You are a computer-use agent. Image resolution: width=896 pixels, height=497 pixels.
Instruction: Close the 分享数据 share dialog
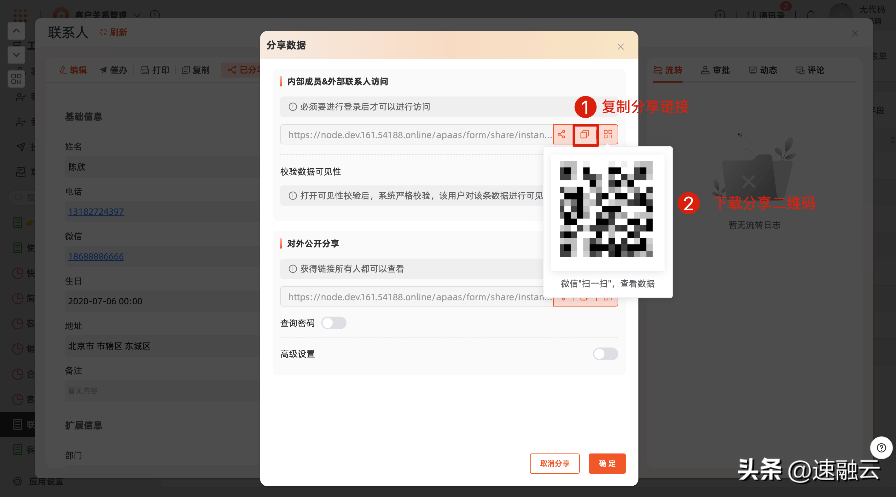click(620, 47)
